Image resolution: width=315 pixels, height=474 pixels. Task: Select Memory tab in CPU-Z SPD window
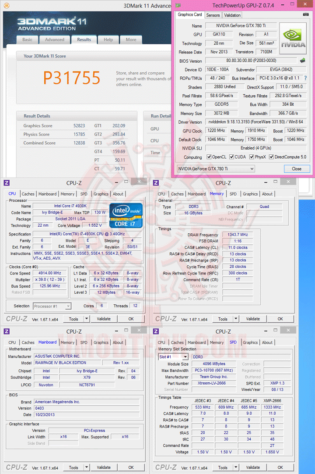[x=217, y=342]
